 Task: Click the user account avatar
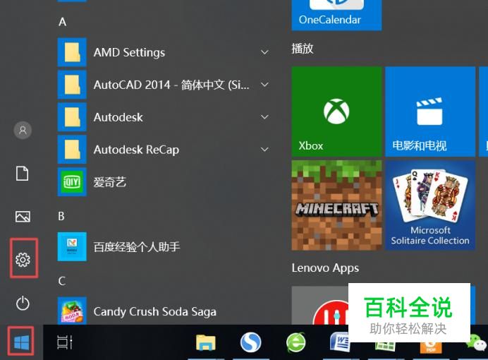pyautogui.click(x=23, y=130)
